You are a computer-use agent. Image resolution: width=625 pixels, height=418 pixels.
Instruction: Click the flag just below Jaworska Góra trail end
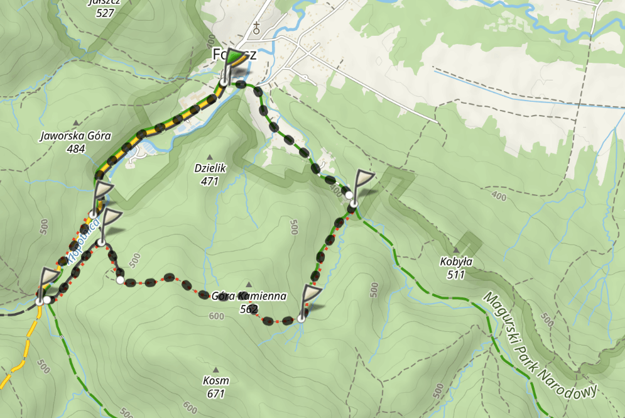102,198
